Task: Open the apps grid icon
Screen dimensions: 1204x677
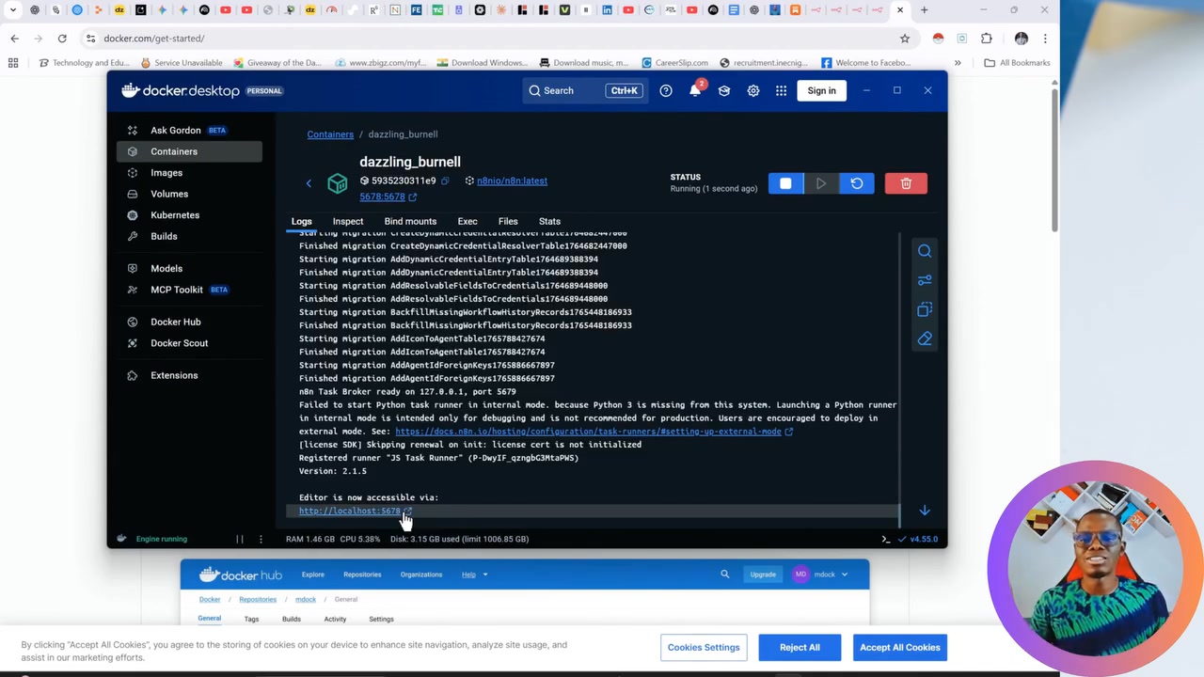Action: tap(781, 90)
